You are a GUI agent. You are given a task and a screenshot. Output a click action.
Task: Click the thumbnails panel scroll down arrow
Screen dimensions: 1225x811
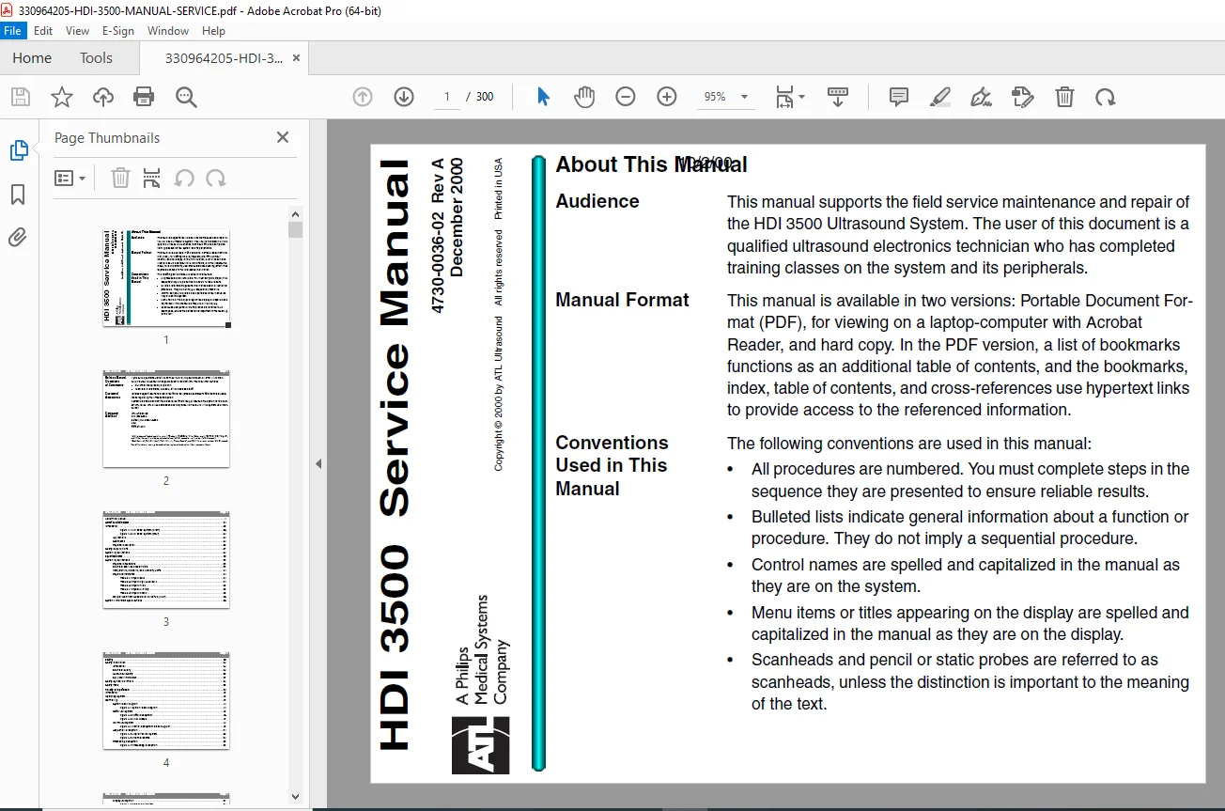click(x=296, y=797)
